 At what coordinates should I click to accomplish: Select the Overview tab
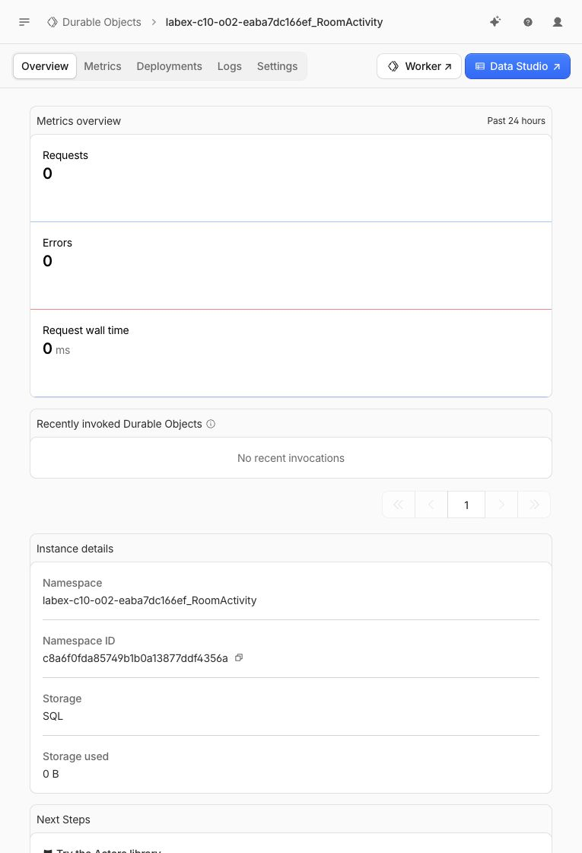pyautogui.click(x=45, y=66)
